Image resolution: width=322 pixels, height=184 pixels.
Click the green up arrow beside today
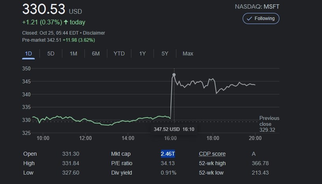pyautogui.click(x=66, y=22)
